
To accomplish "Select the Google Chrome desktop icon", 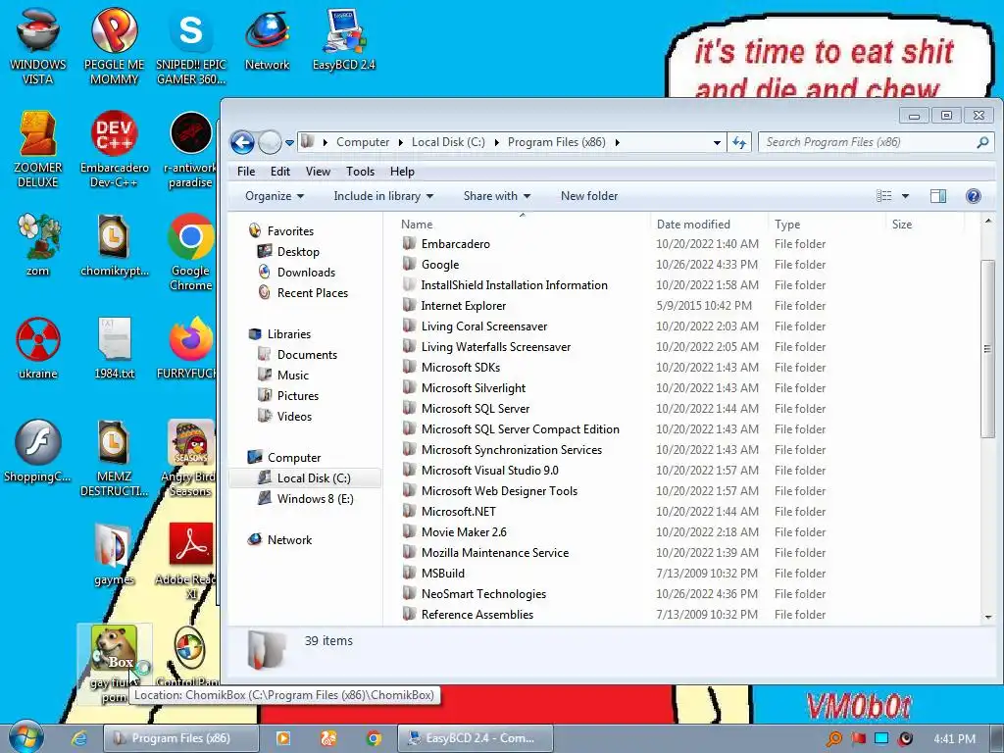I will pyautogui.click(x=191, y=252).
